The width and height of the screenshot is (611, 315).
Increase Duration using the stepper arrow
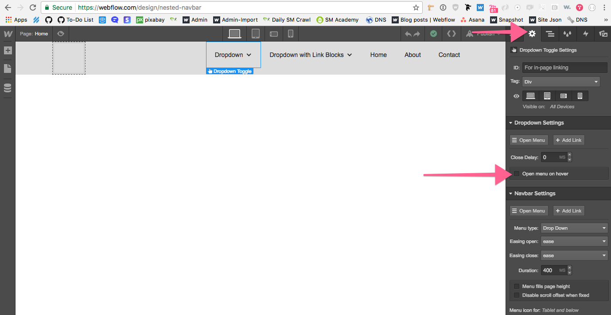tap(569, 268)
